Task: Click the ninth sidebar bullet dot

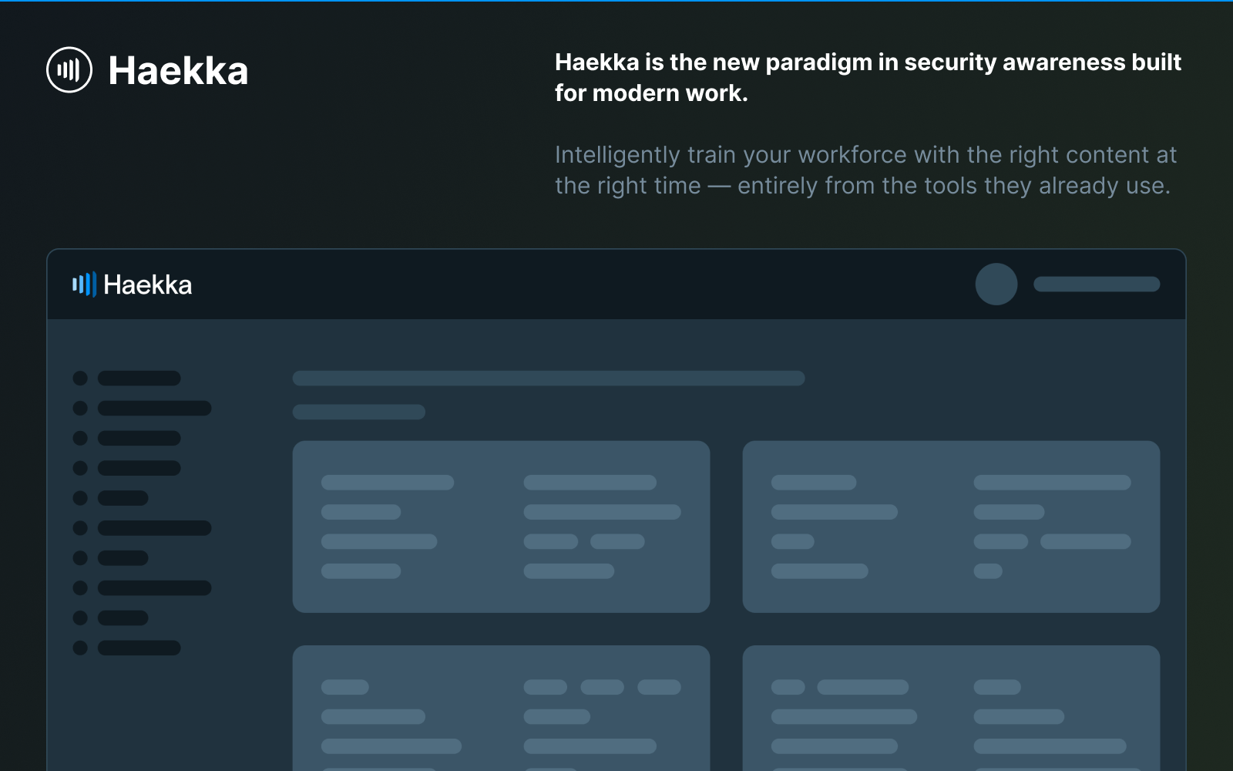Action: (x=80, y=618)
